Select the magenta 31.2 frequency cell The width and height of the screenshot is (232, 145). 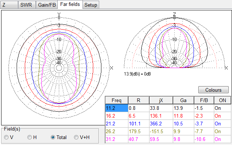117,139
